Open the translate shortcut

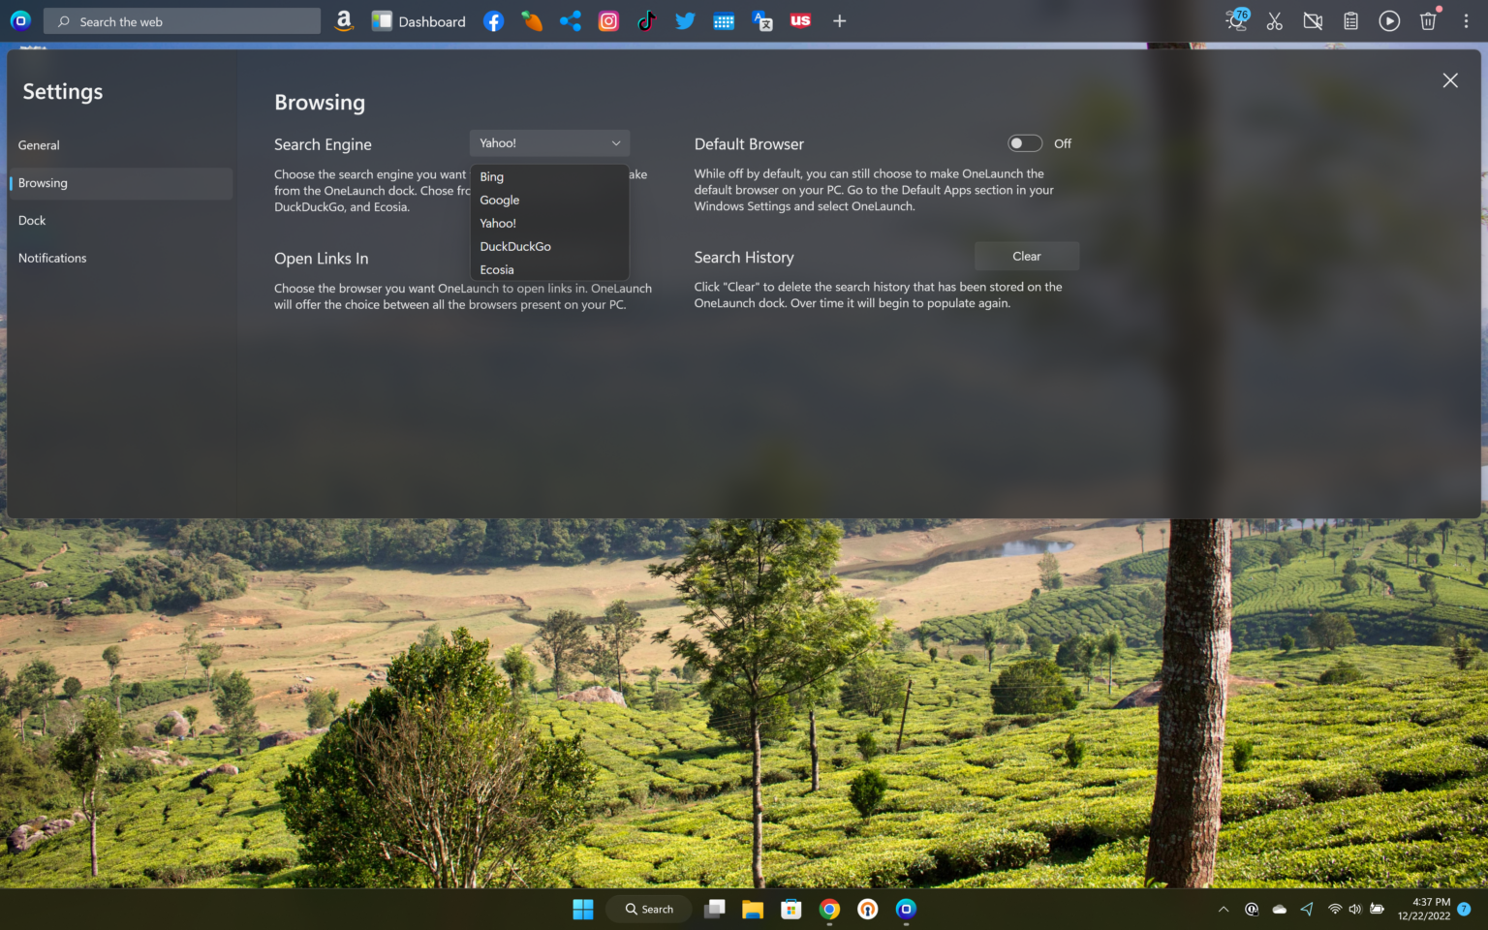[x=762, y=20]
